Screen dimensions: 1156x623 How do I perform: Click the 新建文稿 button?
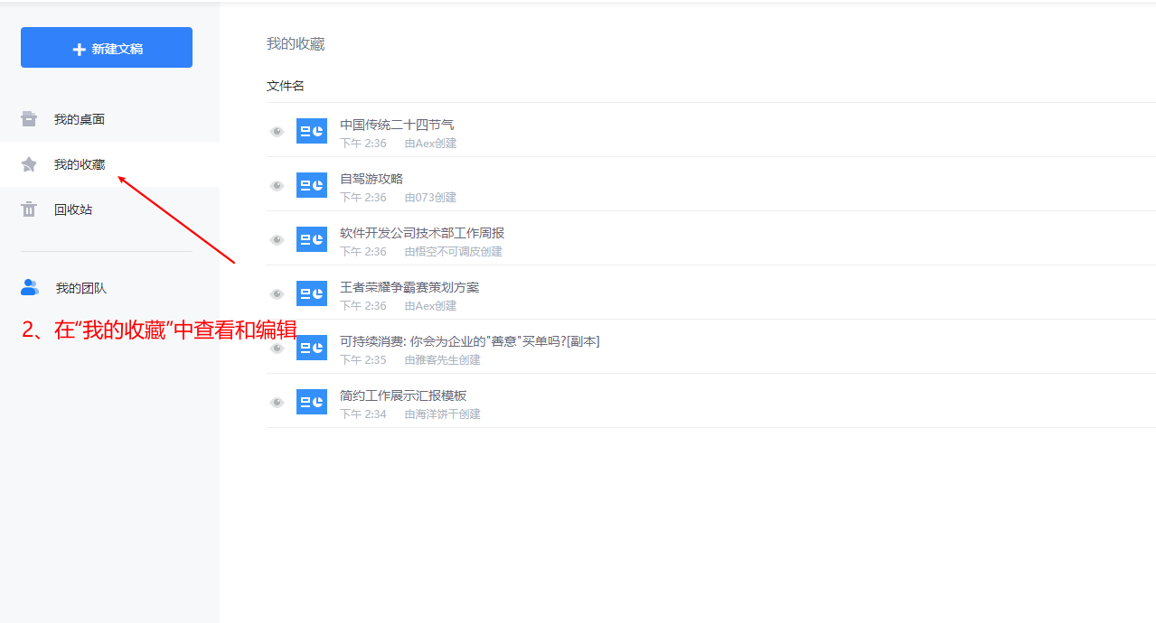tap(107, 48)
